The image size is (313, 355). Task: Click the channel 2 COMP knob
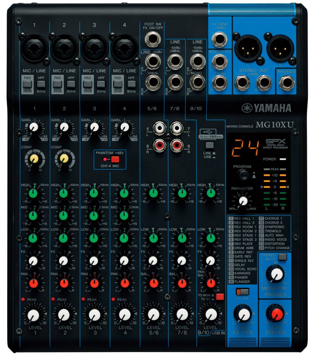tap(64, 159)
